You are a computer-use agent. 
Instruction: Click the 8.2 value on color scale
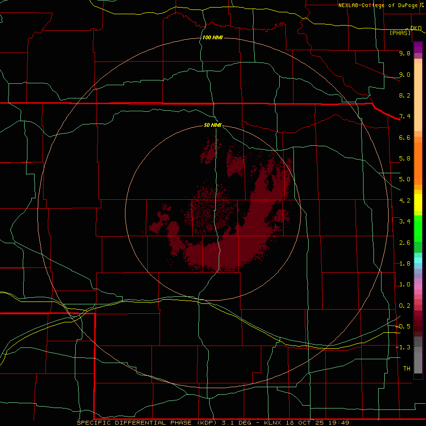(405, 95)
